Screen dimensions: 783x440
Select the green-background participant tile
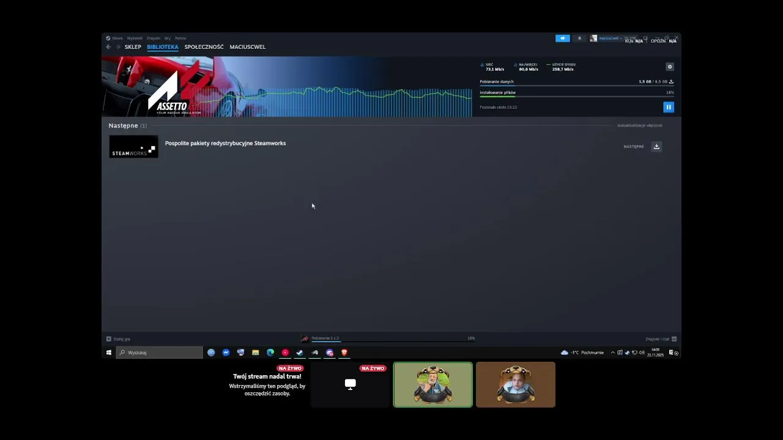tap(433, 384)
